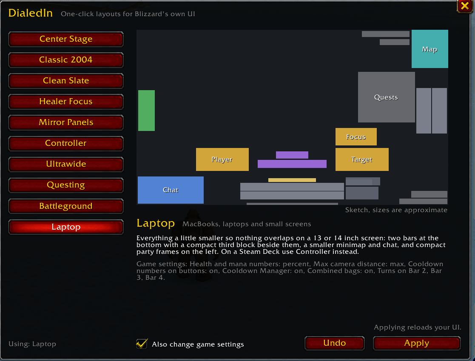
Task: Click the "Applying reloads your UI." note
Action: click(418, 327)
